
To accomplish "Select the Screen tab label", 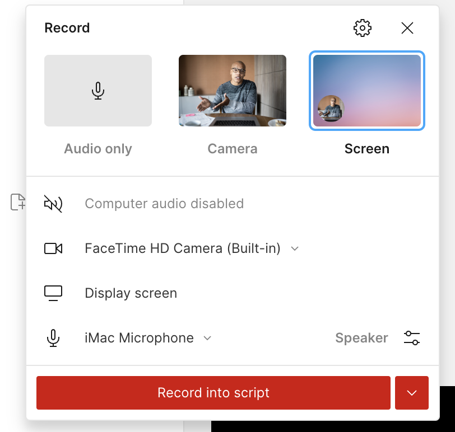I will [366, 149].
